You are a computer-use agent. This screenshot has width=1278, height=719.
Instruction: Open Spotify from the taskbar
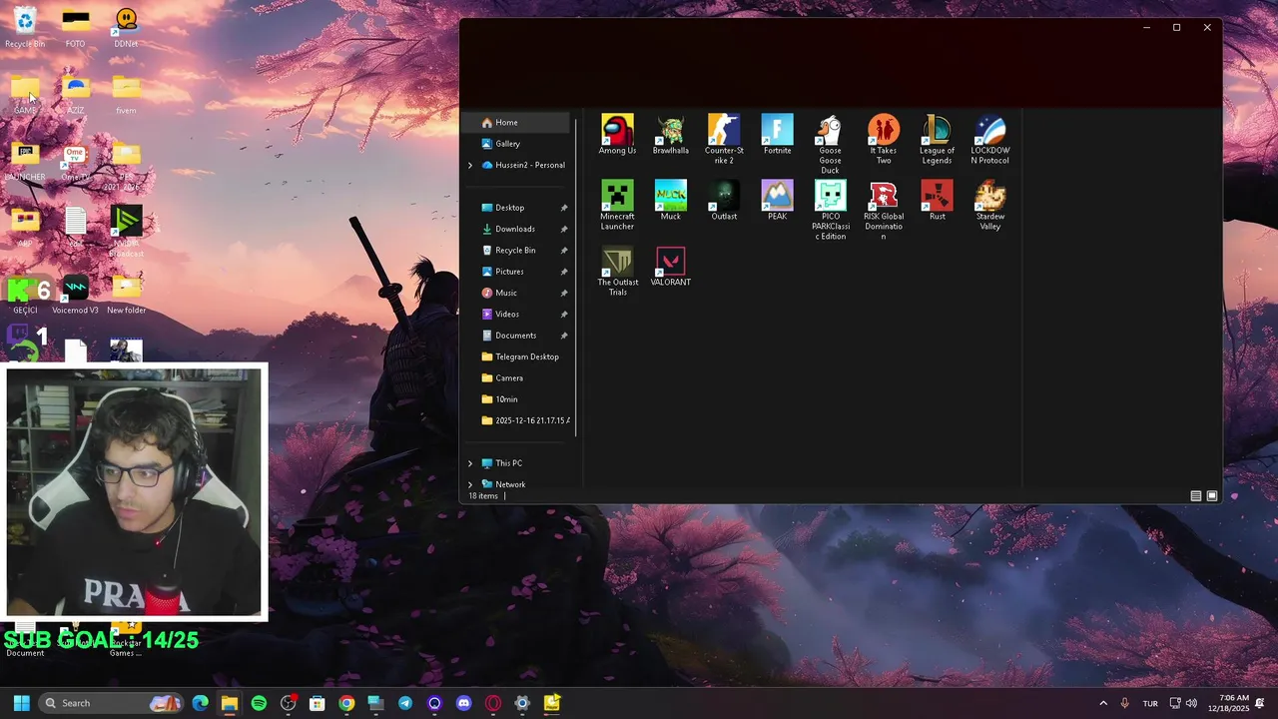pyautogui.click(x=259, y=703)
